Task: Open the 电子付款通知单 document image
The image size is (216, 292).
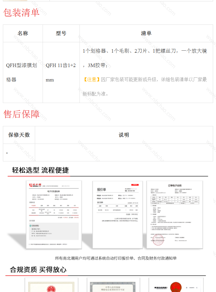Action: [x=54, y=214]
